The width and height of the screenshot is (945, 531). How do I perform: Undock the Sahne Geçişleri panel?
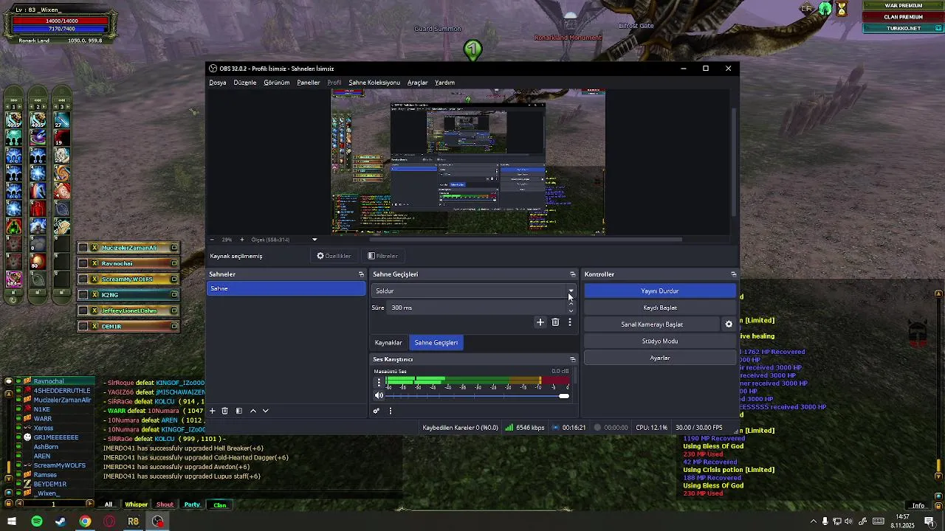(572, 274)
